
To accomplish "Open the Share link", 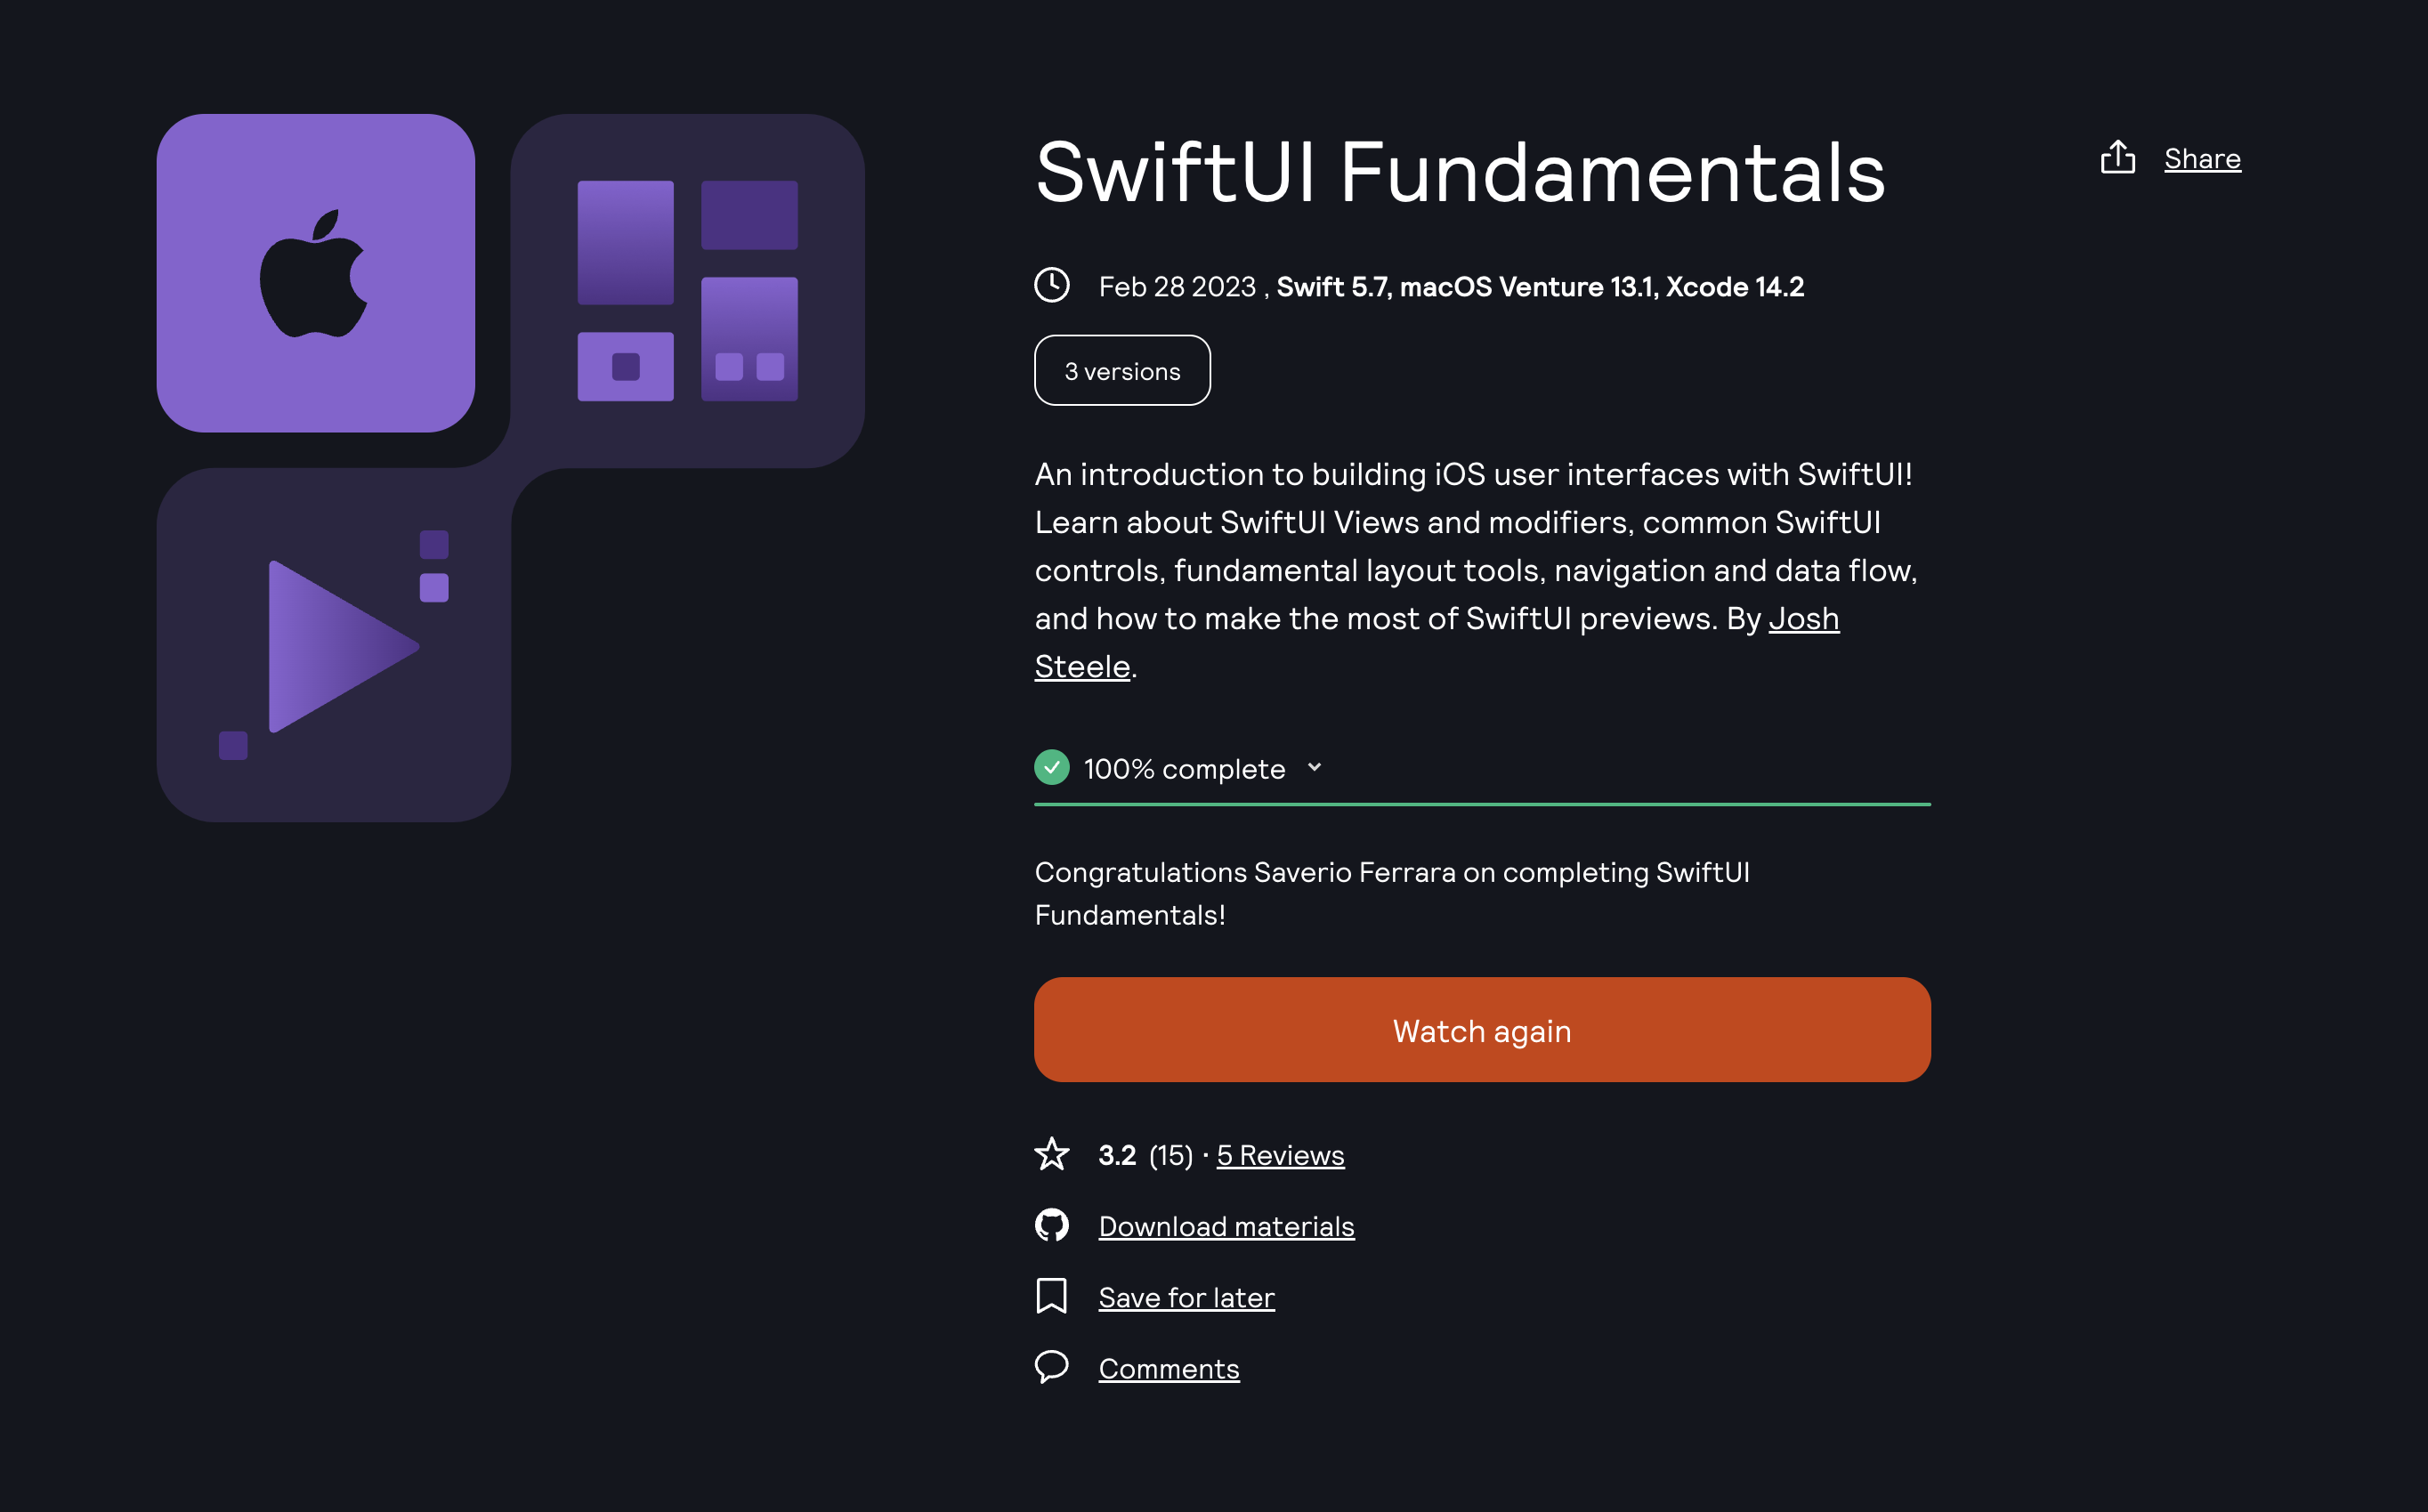I will (x=2202, y=158).
